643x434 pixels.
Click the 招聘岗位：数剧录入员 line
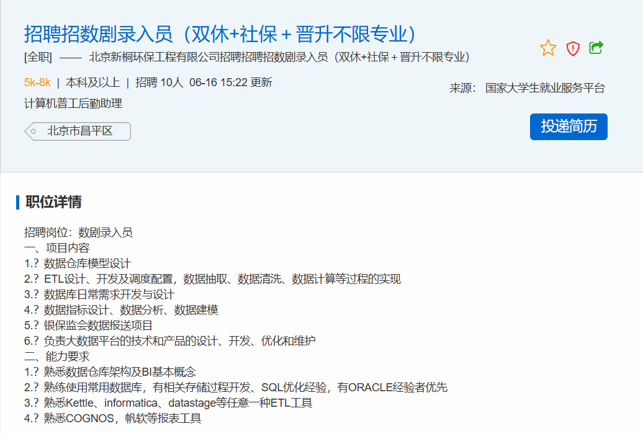(x=78, y=232)
